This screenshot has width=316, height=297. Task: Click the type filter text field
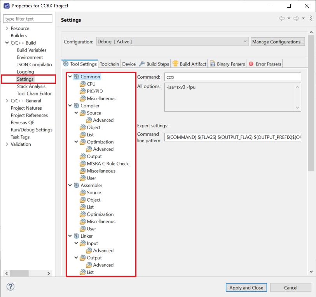click(x=28, y=19)
